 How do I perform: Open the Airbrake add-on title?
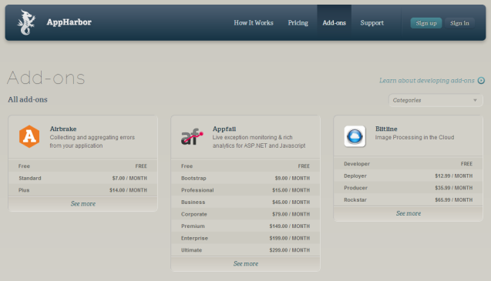click(63, 129)
